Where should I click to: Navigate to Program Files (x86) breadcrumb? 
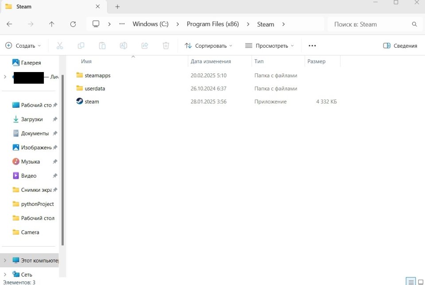click(212, 24)
